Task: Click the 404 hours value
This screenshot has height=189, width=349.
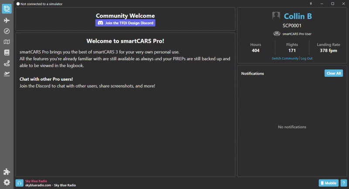Action: 256,51
